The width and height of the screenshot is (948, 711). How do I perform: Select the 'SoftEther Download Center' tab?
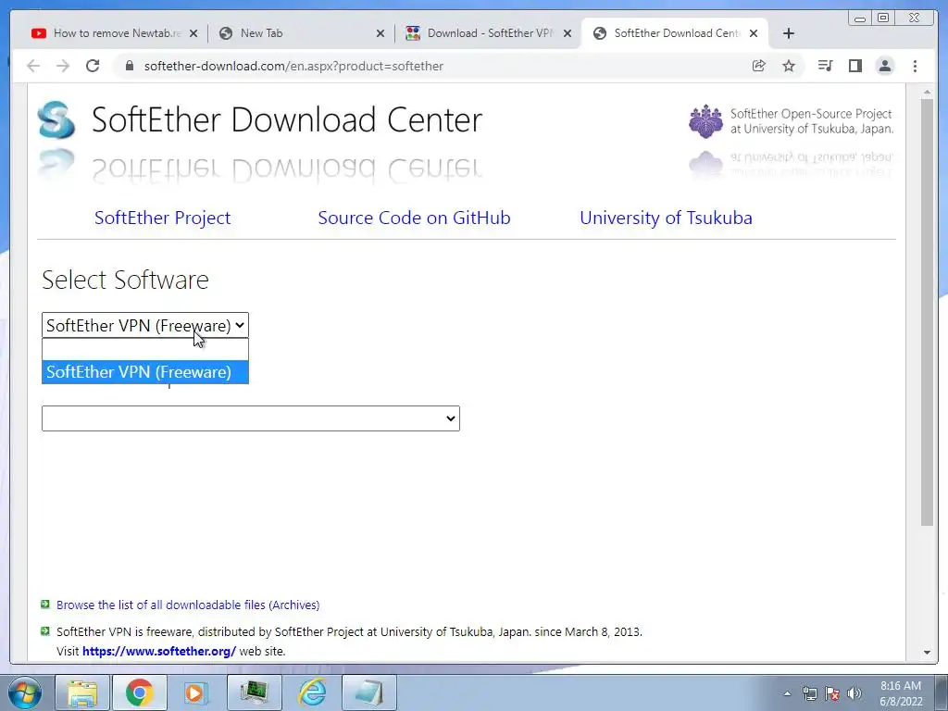point(675,33)
